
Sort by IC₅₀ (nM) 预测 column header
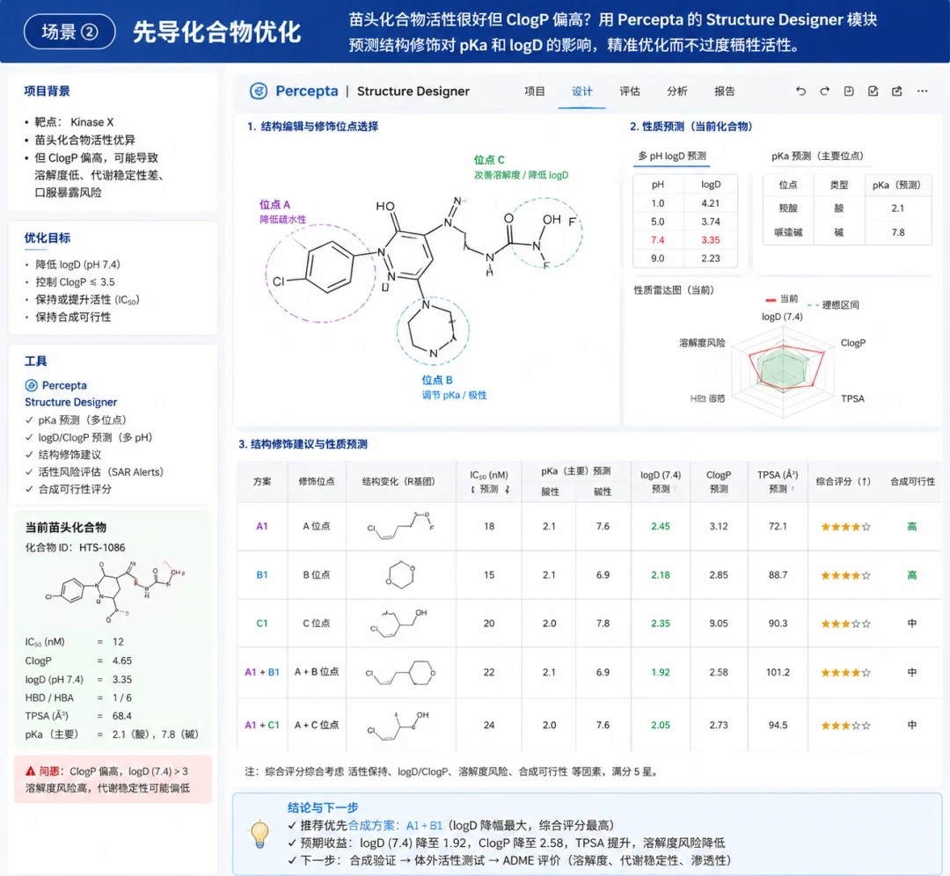coord(489,482)
